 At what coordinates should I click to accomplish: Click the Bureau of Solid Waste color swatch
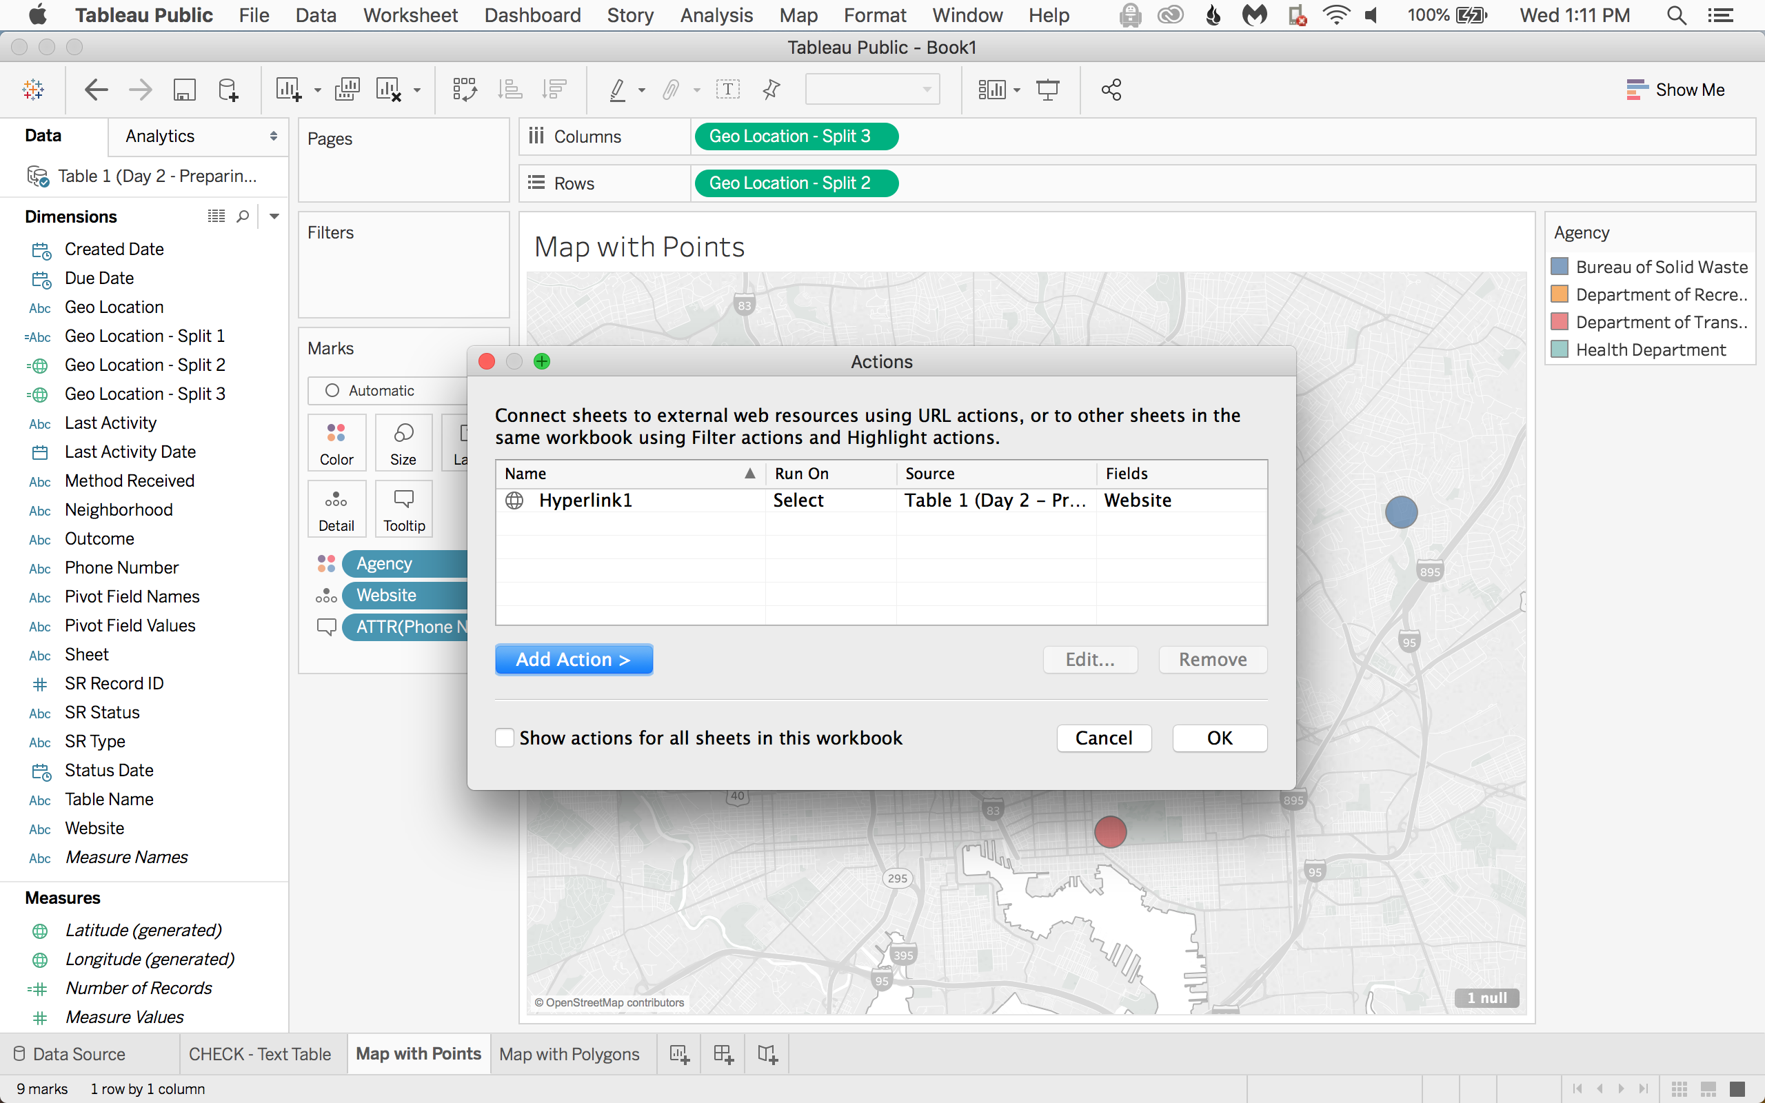(x=1560, y=266)
